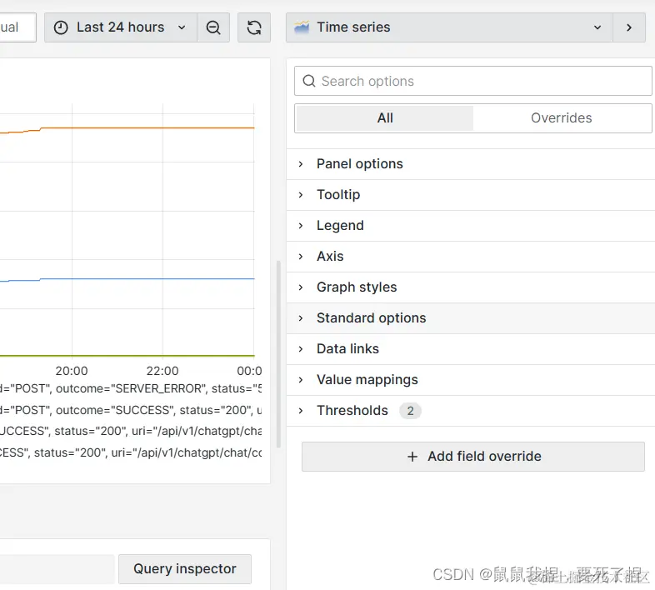Image resolution: width=655 pixels, height=590 pixels.
Task: Expand the Standard options section
Action: pos(470,318)
